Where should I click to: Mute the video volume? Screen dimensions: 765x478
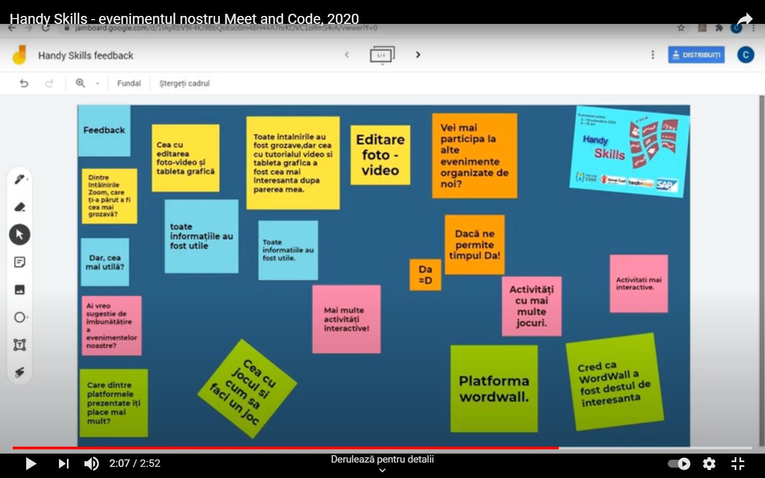coord(91,464)
